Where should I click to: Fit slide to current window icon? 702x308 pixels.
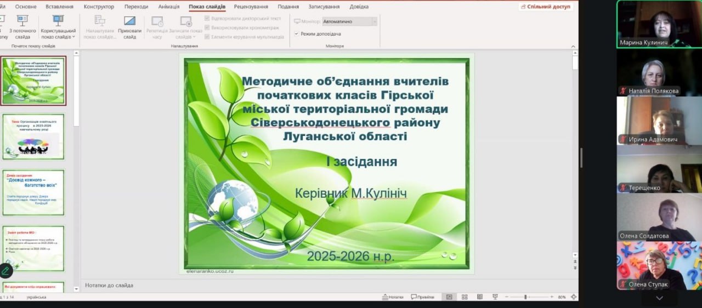click(x=573, y=297)
